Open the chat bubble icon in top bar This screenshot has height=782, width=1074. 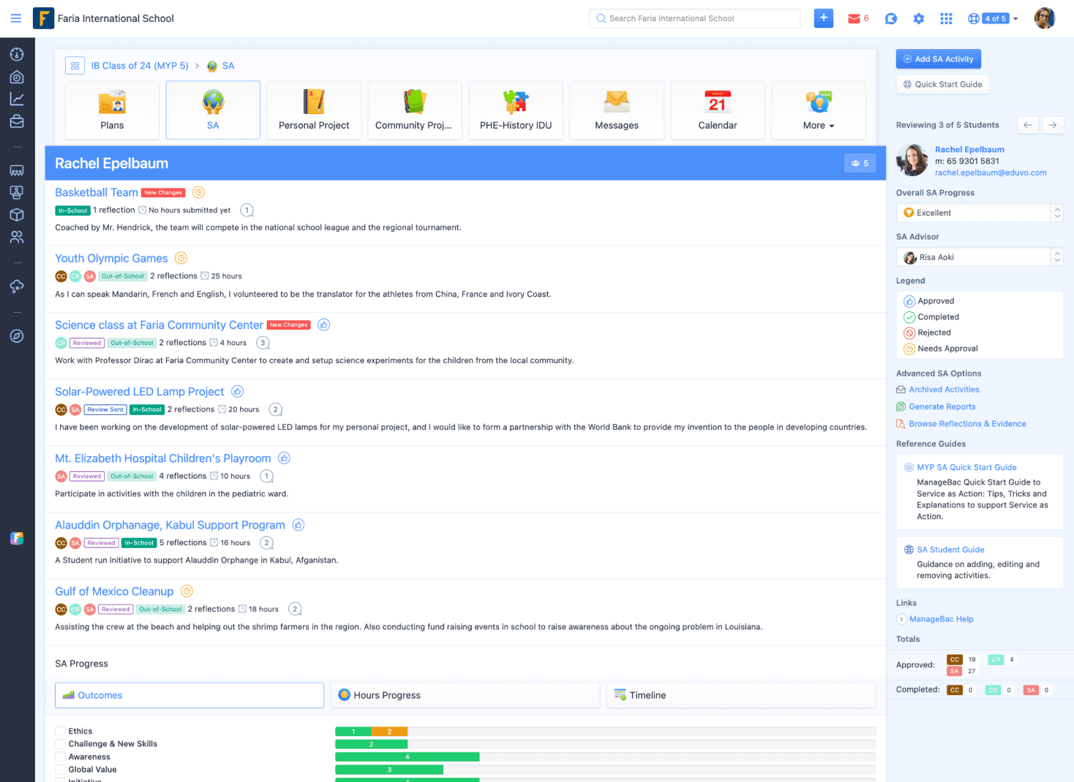pos(890,19)
